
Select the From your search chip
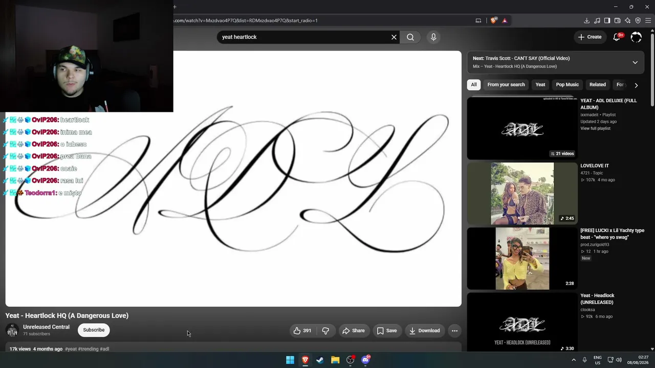click(x=506, y=85)
